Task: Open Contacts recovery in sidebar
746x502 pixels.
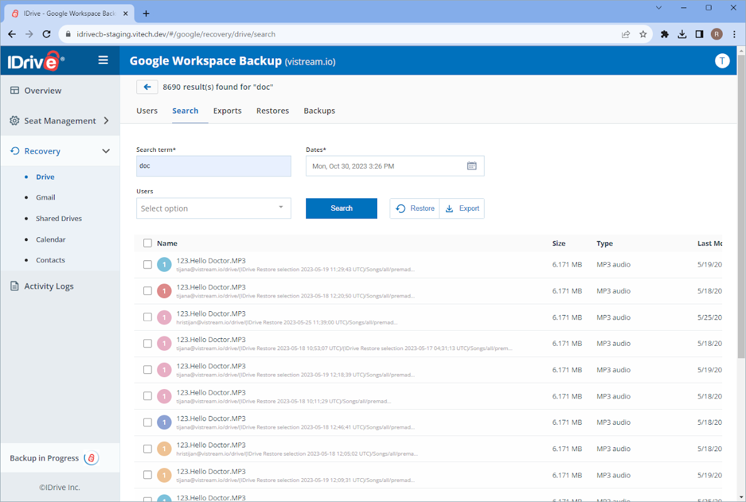Action: 50,260
